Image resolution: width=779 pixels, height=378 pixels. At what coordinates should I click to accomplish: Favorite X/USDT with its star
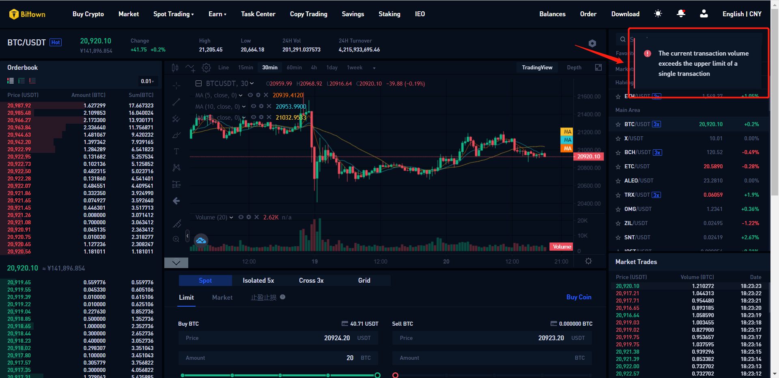(618, 139)
